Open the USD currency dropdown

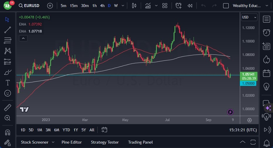(249, 17)
